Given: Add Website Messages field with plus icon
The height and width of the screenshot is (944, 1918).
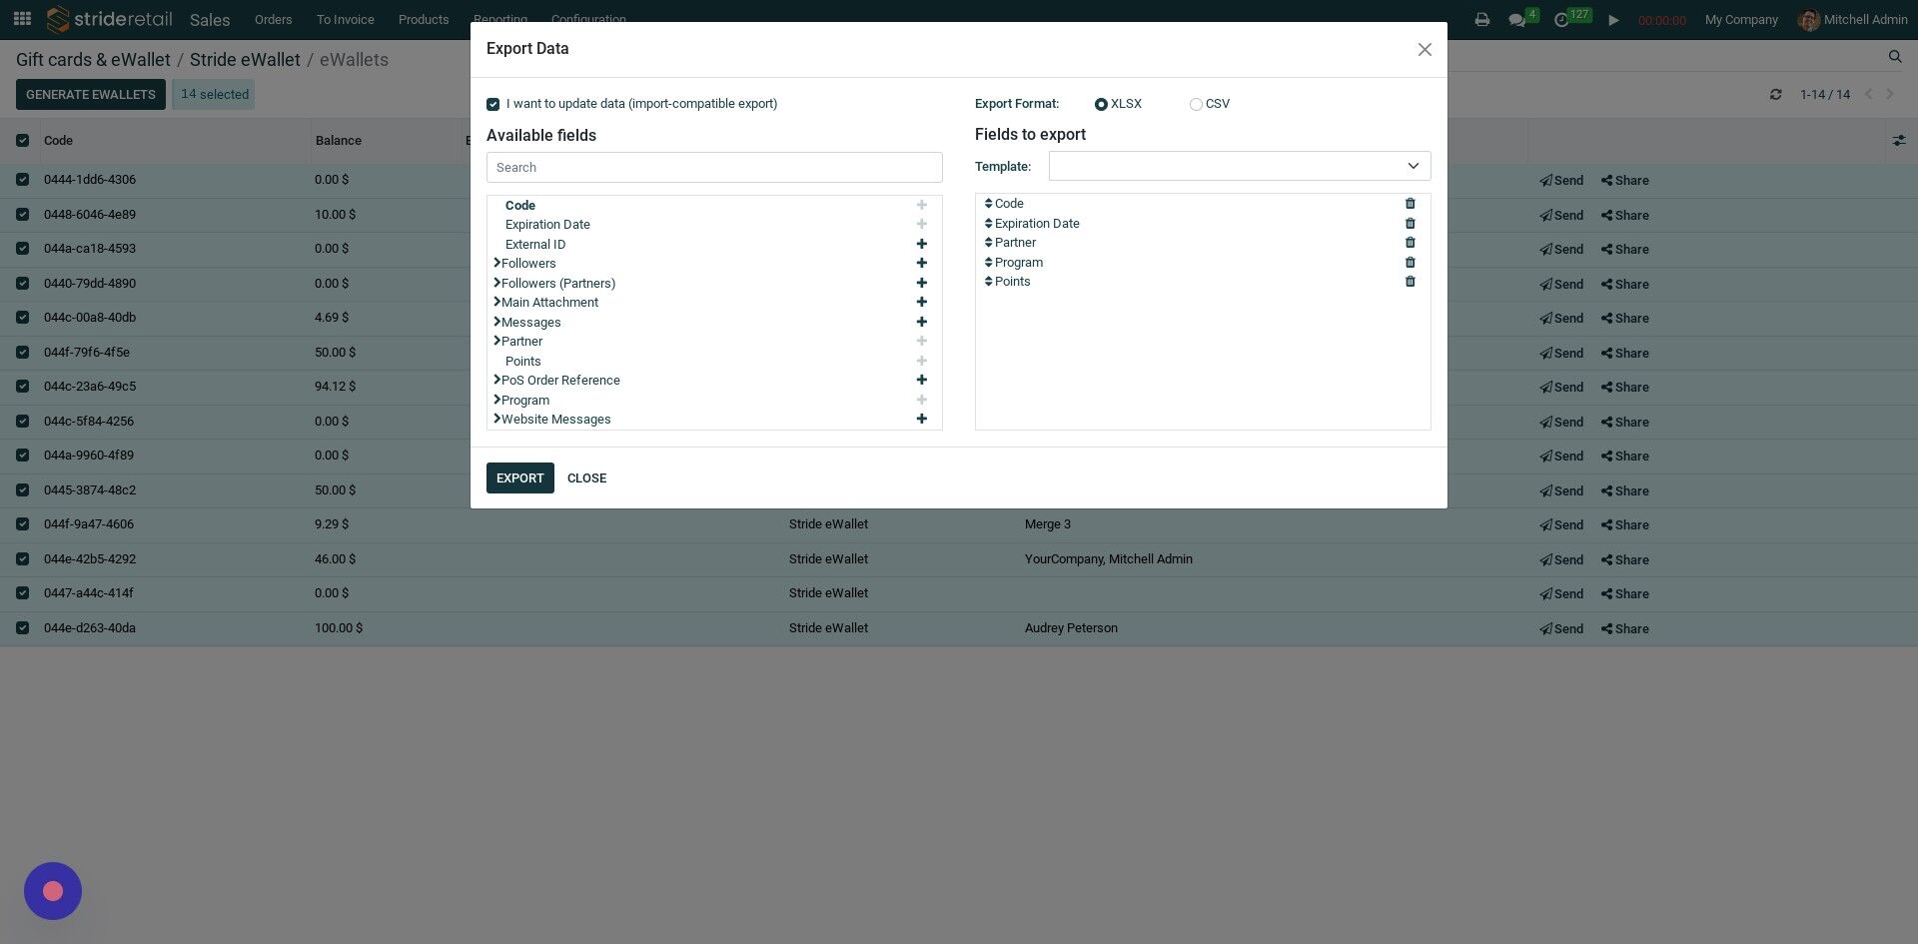Looking at the screenshot, I should (921, 420).
